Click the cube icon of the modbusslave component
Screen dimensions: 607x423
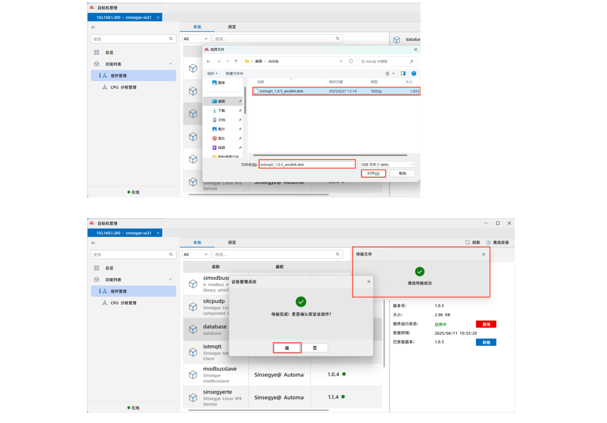click(193, 375)
